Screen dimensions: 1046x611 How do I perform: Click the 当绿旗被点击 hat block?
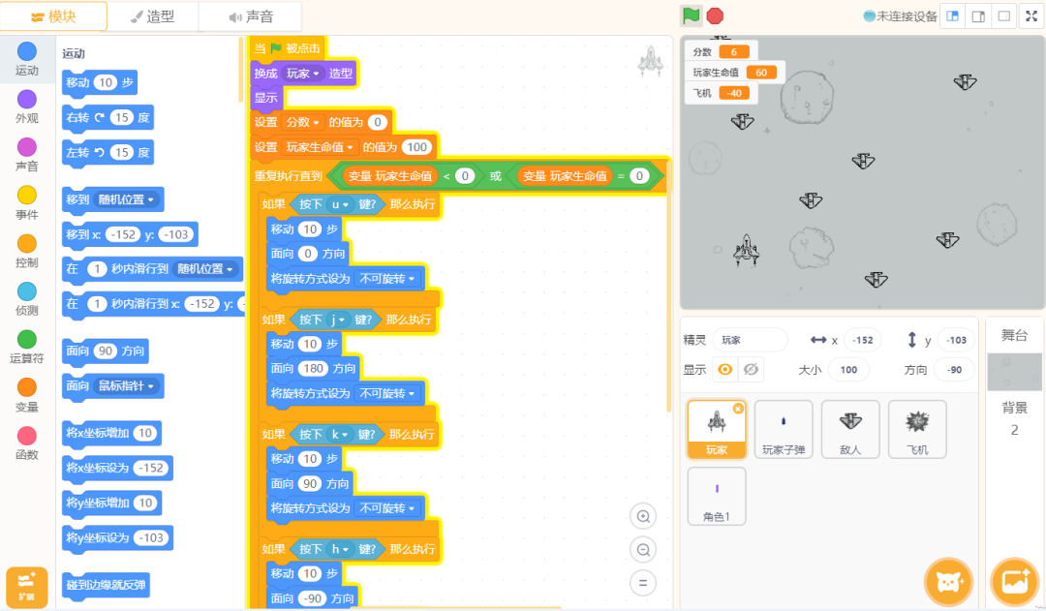coord(288,48)
